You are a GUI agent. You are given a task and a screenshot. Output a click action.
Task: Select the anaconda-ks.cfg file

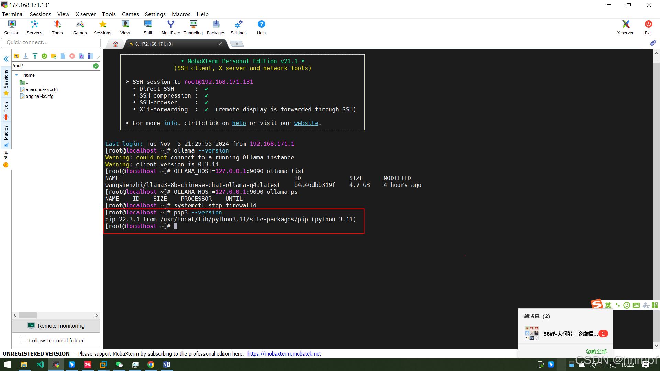pyautogui.click(x=38, y=89)
